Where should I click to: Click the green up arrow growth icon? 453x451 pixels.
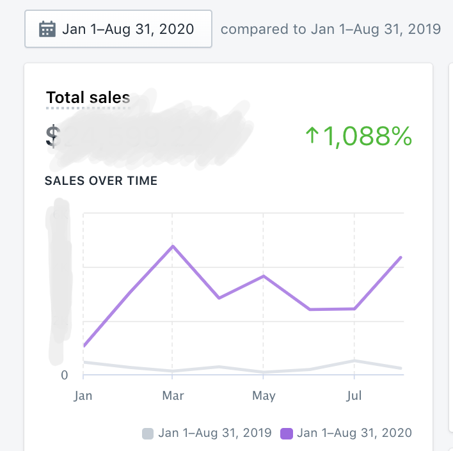point(312,135)
